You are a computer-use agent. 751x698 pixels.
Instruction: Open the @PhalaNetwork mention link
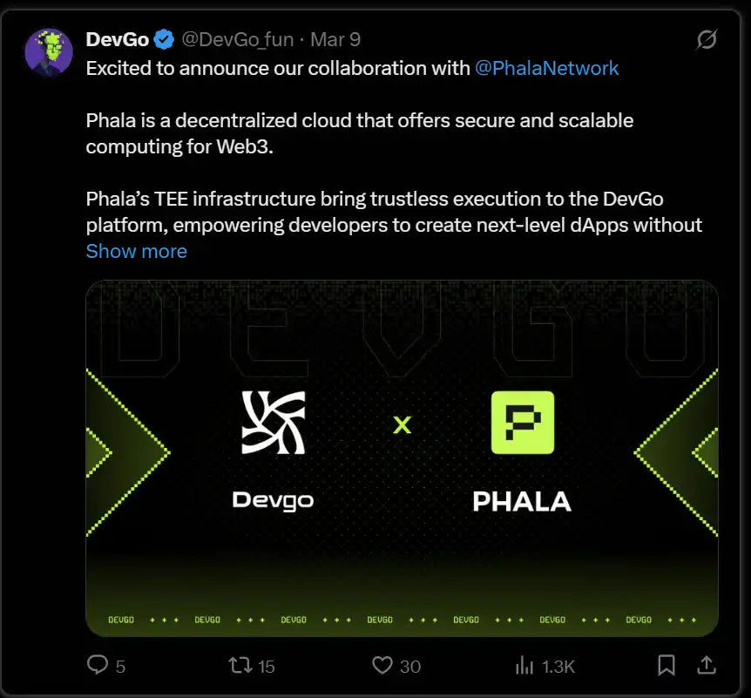click(x=546, y=68)
